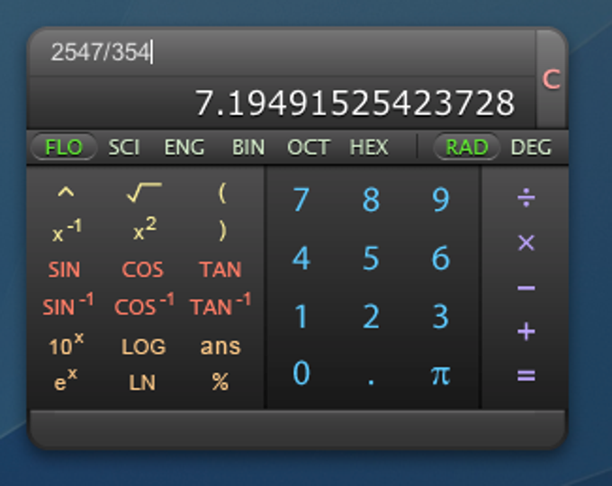Screen dimensions: 612x486
Task: Insert the pi constant
Action: [x=441, y=375]
